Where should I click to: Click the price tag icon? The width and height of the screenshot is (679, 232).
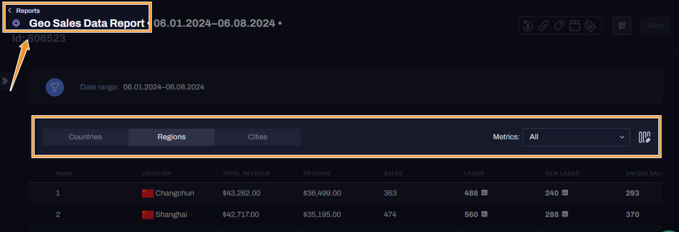click(x=559, y=26)
